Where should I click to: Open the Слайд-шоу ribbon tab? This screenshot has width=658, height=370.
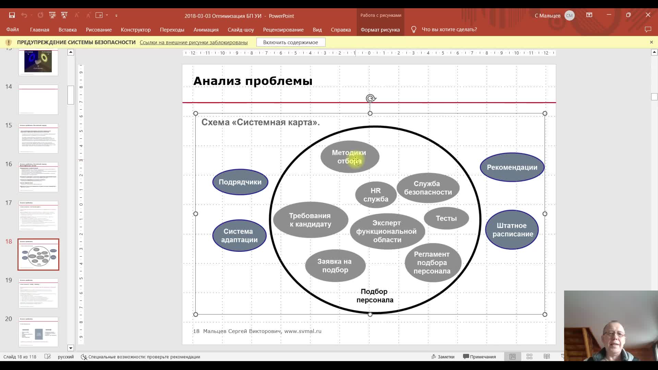pos(241,30)
